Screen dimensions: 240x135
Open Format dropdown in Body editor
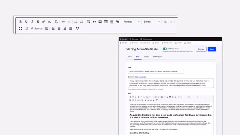[x=182, y=97]
